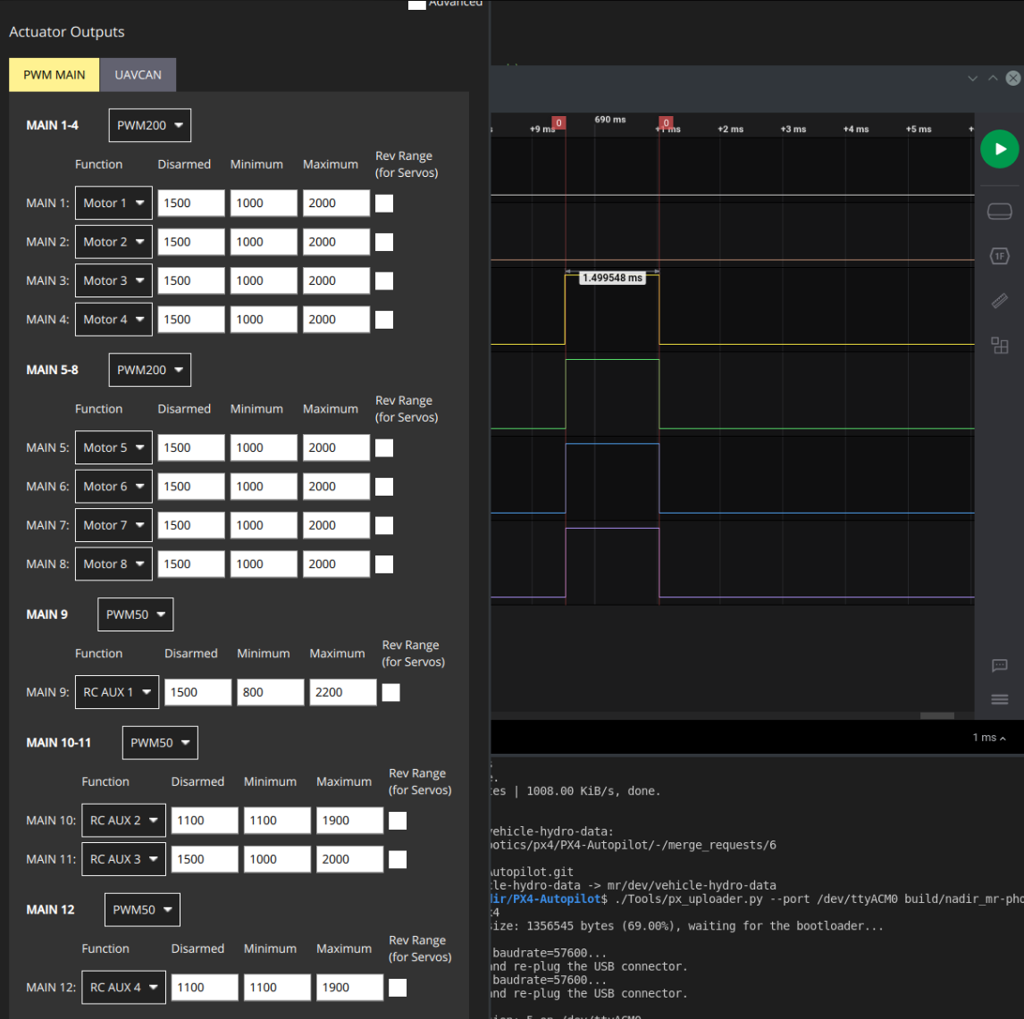Open the protocol analyzers panel
Viewport: 1024px width, 1019px height.
coord(999,255)
